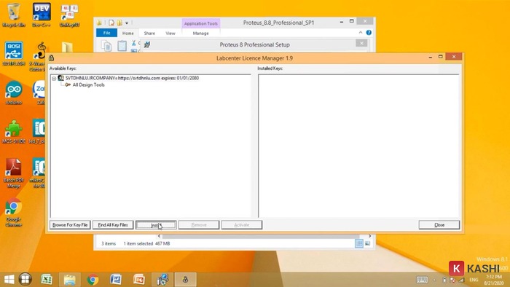The width and height of the screenshot is (510, 287).
Task: Open PowerPoint from the taskbar
Action: [139, 279]
